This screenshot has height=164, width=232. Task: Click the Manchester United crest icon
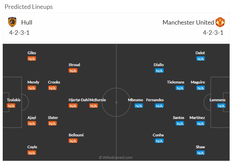point(220,22)
